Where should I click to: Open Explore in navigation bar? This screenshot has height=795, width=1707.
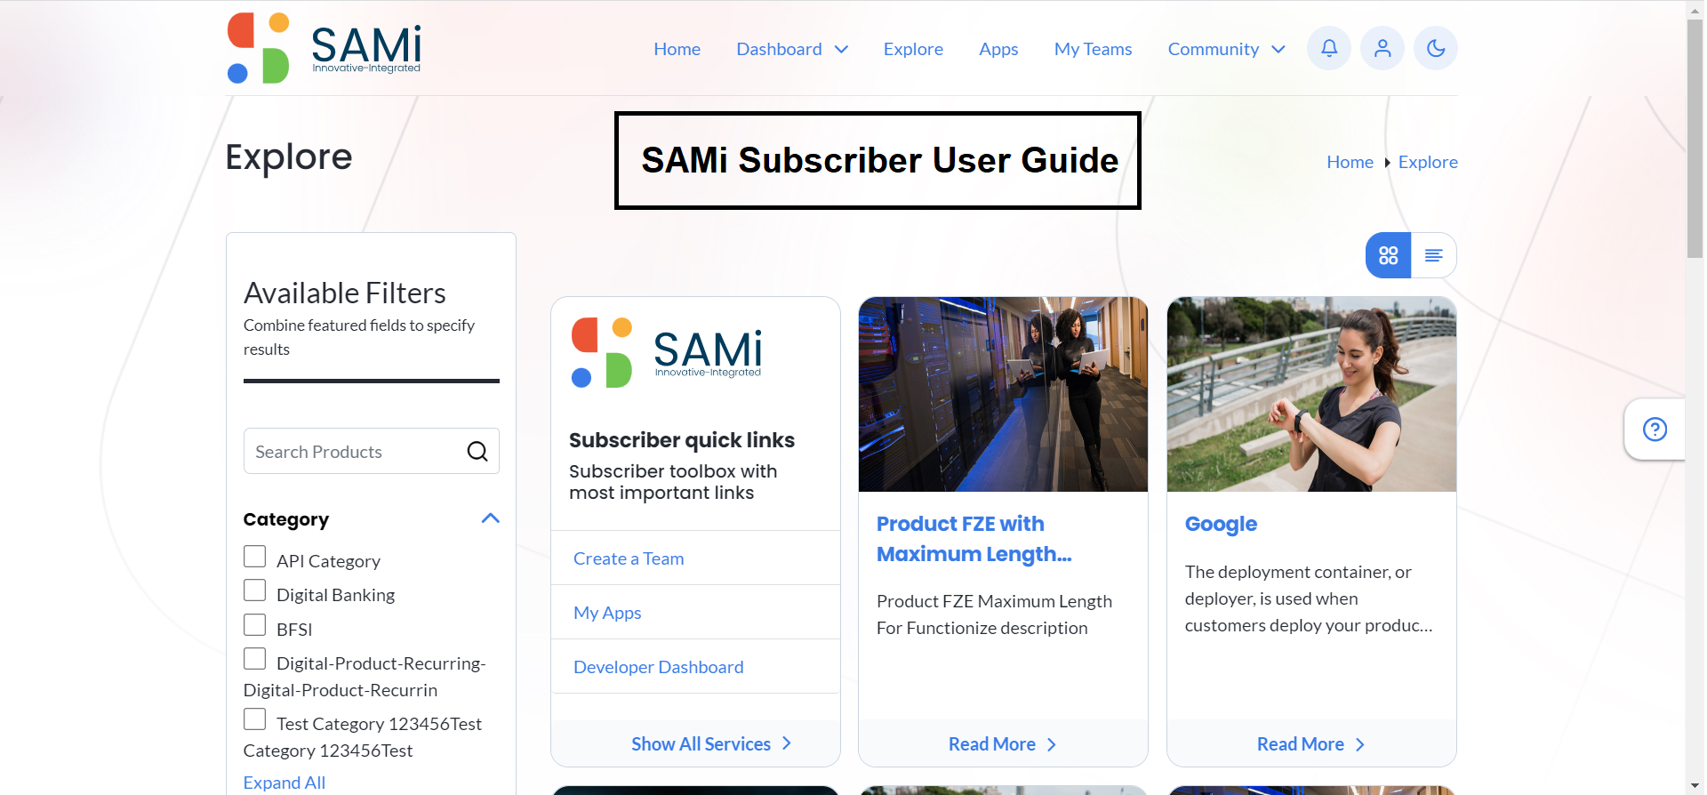point(913,49)
